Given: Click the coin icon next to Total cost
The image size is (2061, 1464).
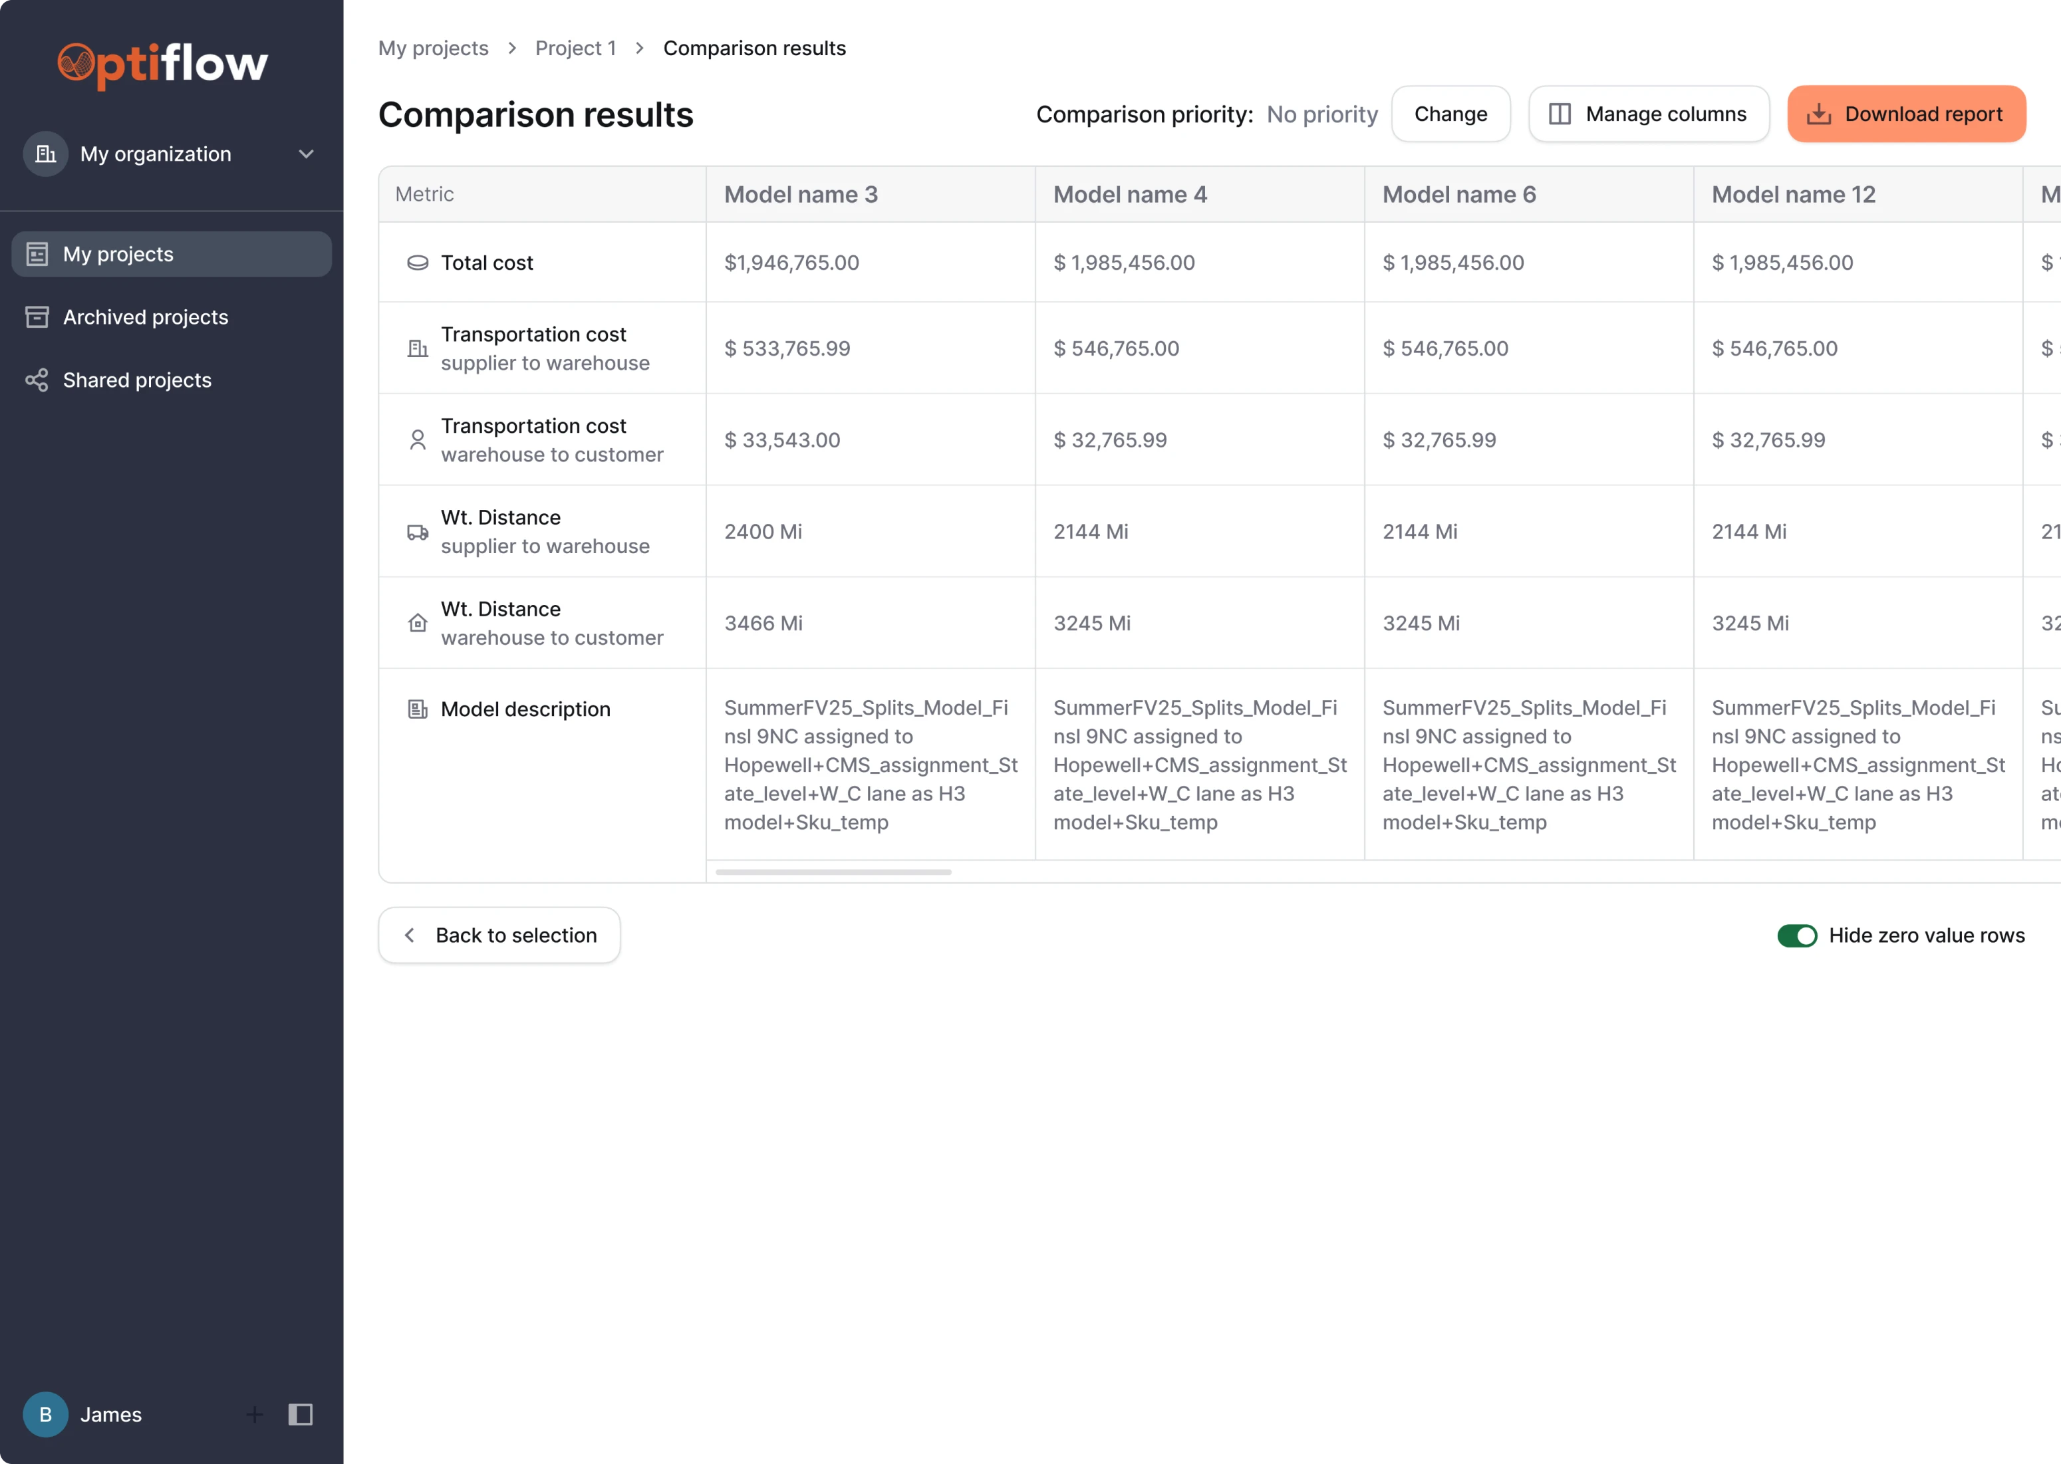Looking at the screenshot, I should 416,263.
